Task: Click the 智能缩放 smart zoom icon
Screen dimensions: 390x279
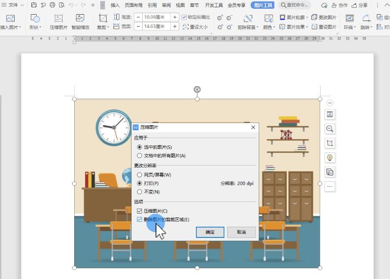Action: pyautogui.click(x=80, y=21)
